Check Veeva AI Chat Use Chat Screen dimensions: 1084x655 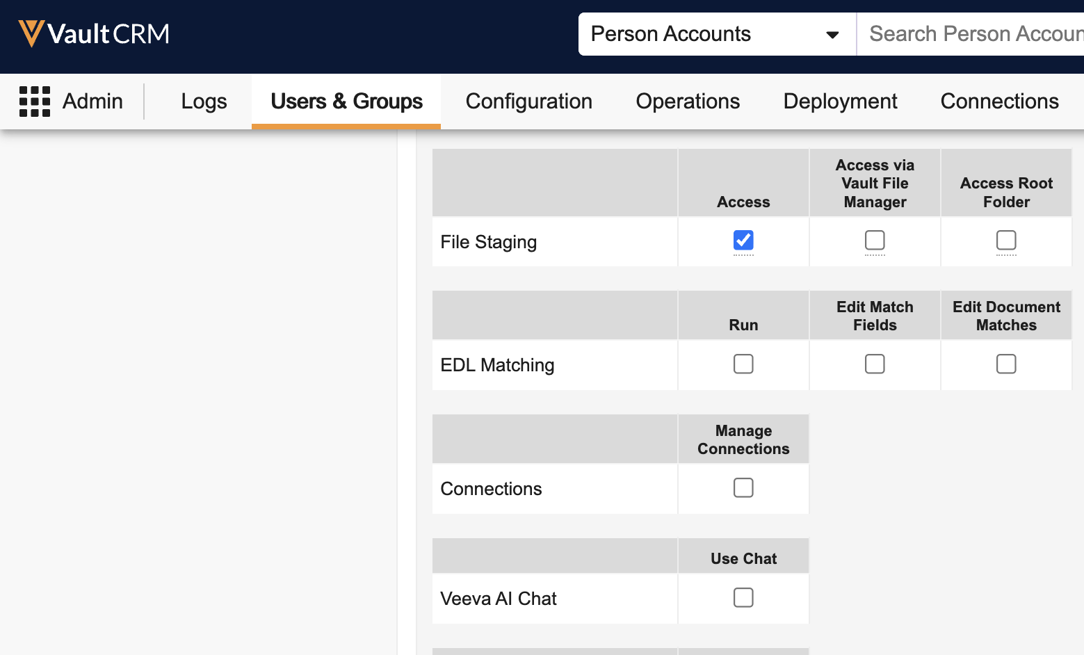pos(743,598)
